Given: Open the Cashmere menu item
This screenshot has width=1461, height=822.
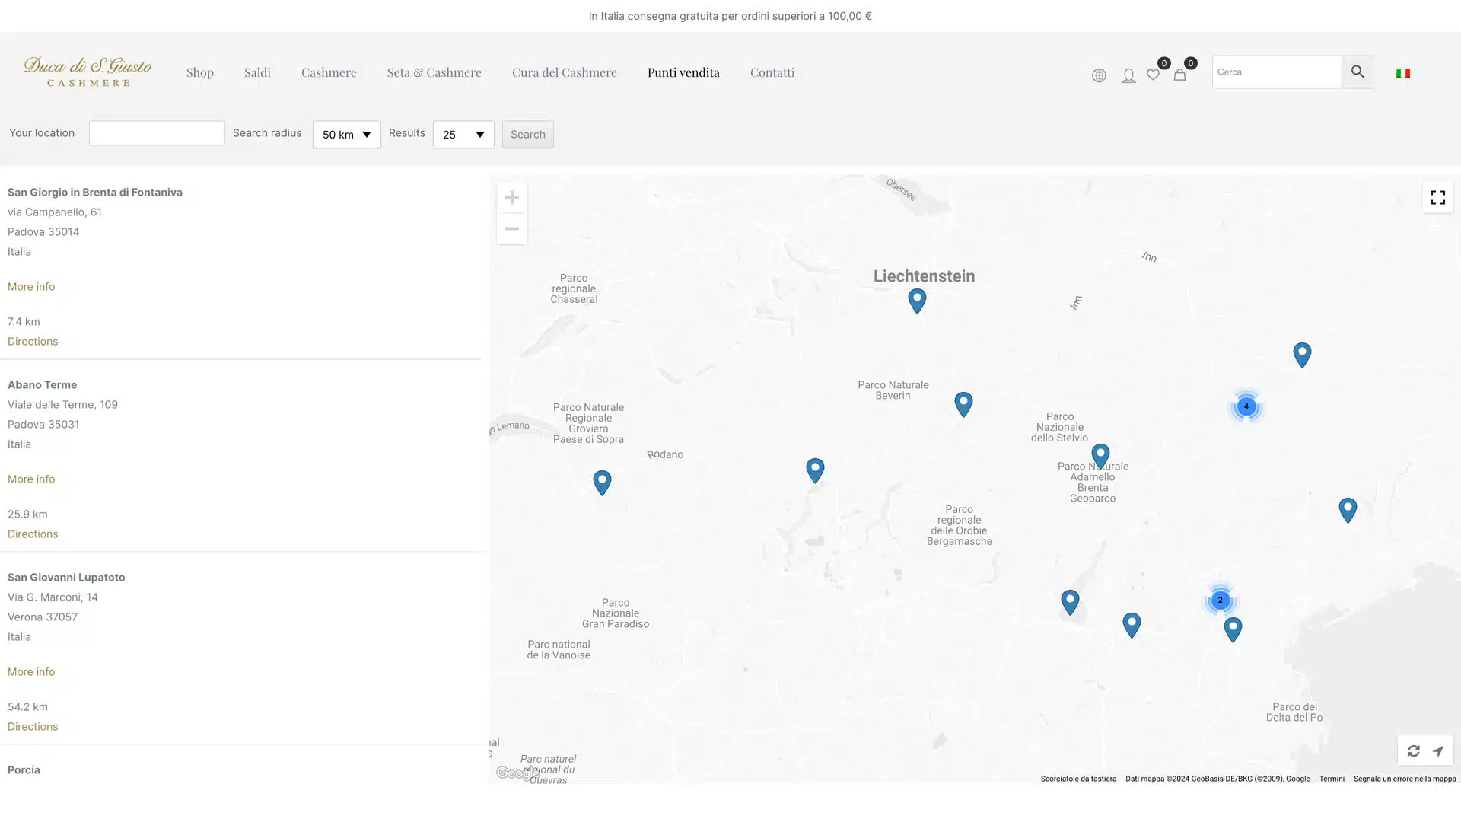Looking at the screenshot, I should tap(329, 72).
